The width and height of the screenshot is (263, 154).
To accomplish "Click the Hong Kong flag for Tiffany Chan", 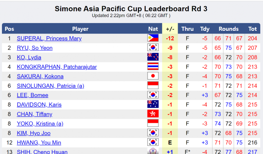I will pos(153,114).
